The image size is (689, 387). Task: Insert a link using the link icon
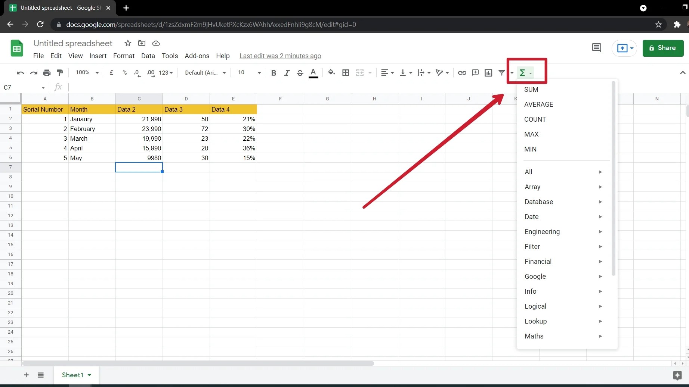(x=462, y=73)
